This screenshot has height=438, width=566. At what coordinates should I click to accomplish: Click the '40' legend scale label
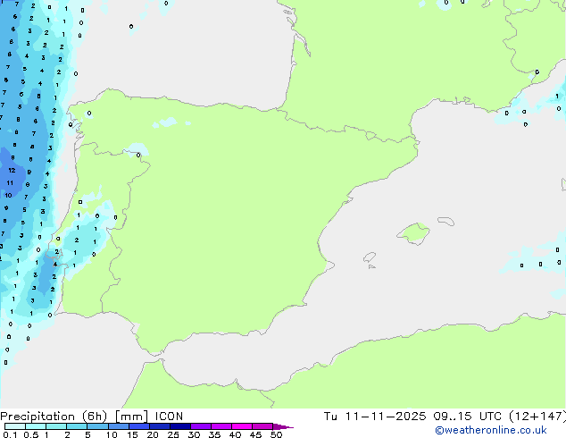(x=235, y=434)
